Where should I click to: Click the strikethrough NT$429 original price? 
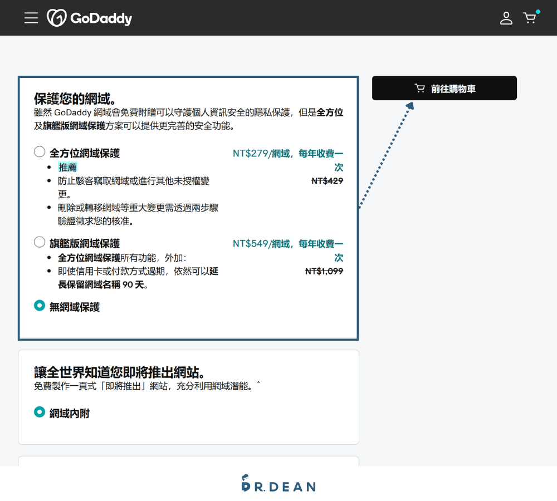328,181
